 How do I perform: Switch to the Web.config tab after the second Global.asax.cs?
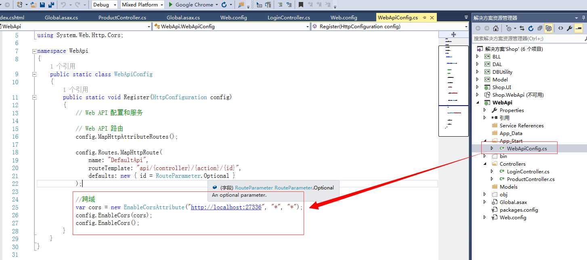tap(233, 18)
